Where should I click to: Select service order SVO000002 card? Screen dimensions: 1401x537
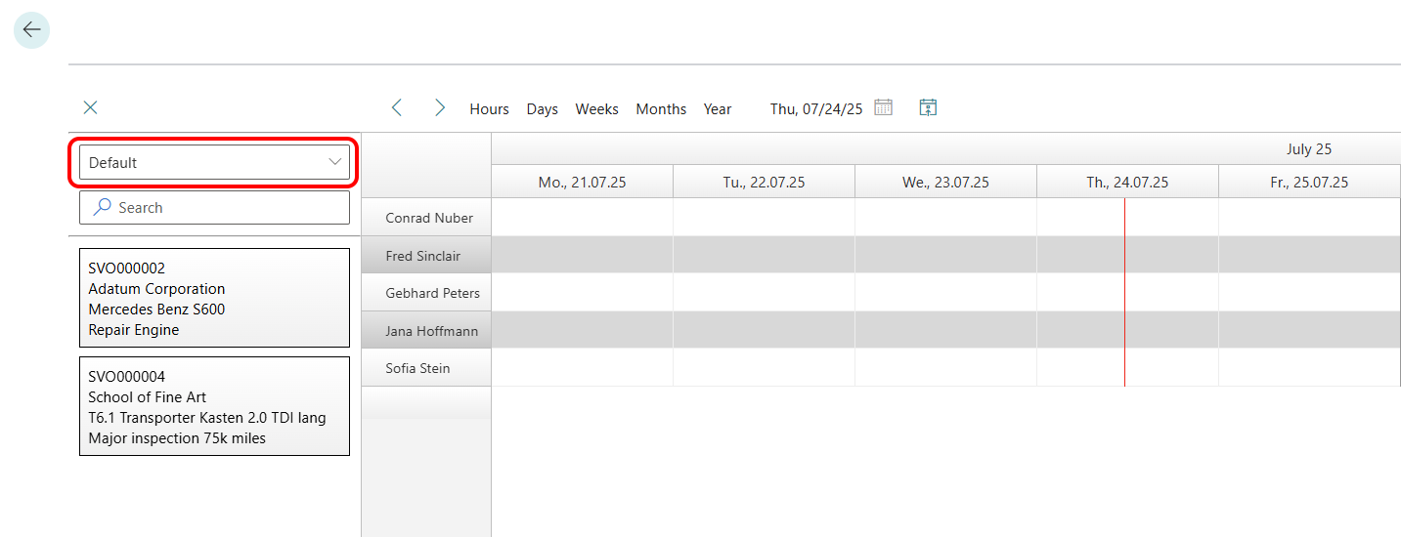tap(214, 298)
